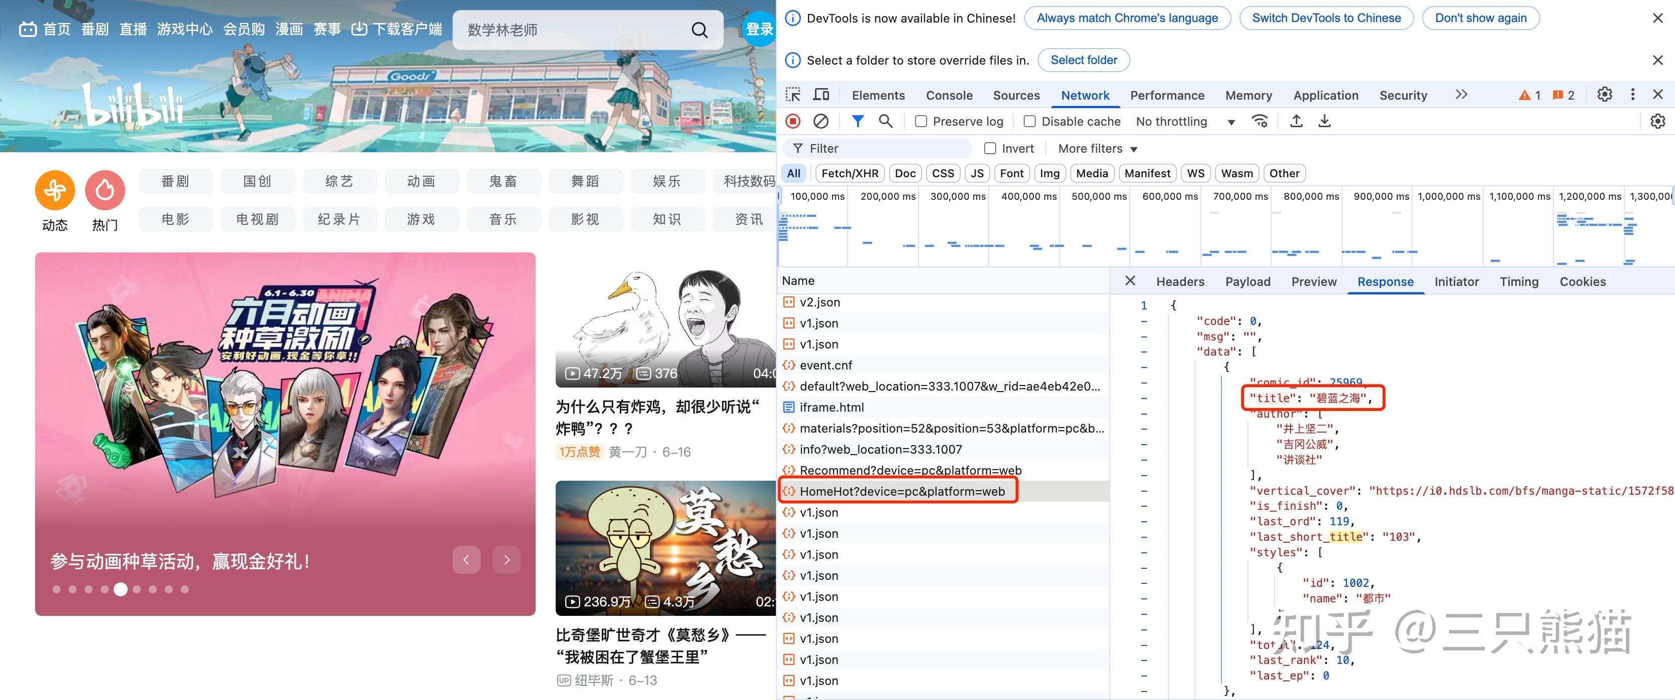Click the 登录 login button
This screenshot has height=700, width=1675.
tap(759, 29)
